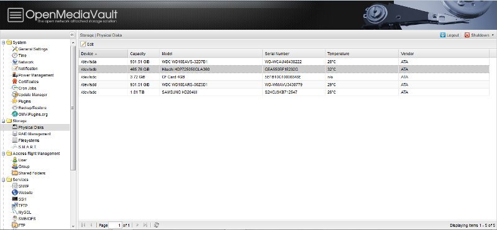The height and width of the screenshot is (230, 497).
Task: Sort by Temperature column header
Action: (x=362, y=54)
